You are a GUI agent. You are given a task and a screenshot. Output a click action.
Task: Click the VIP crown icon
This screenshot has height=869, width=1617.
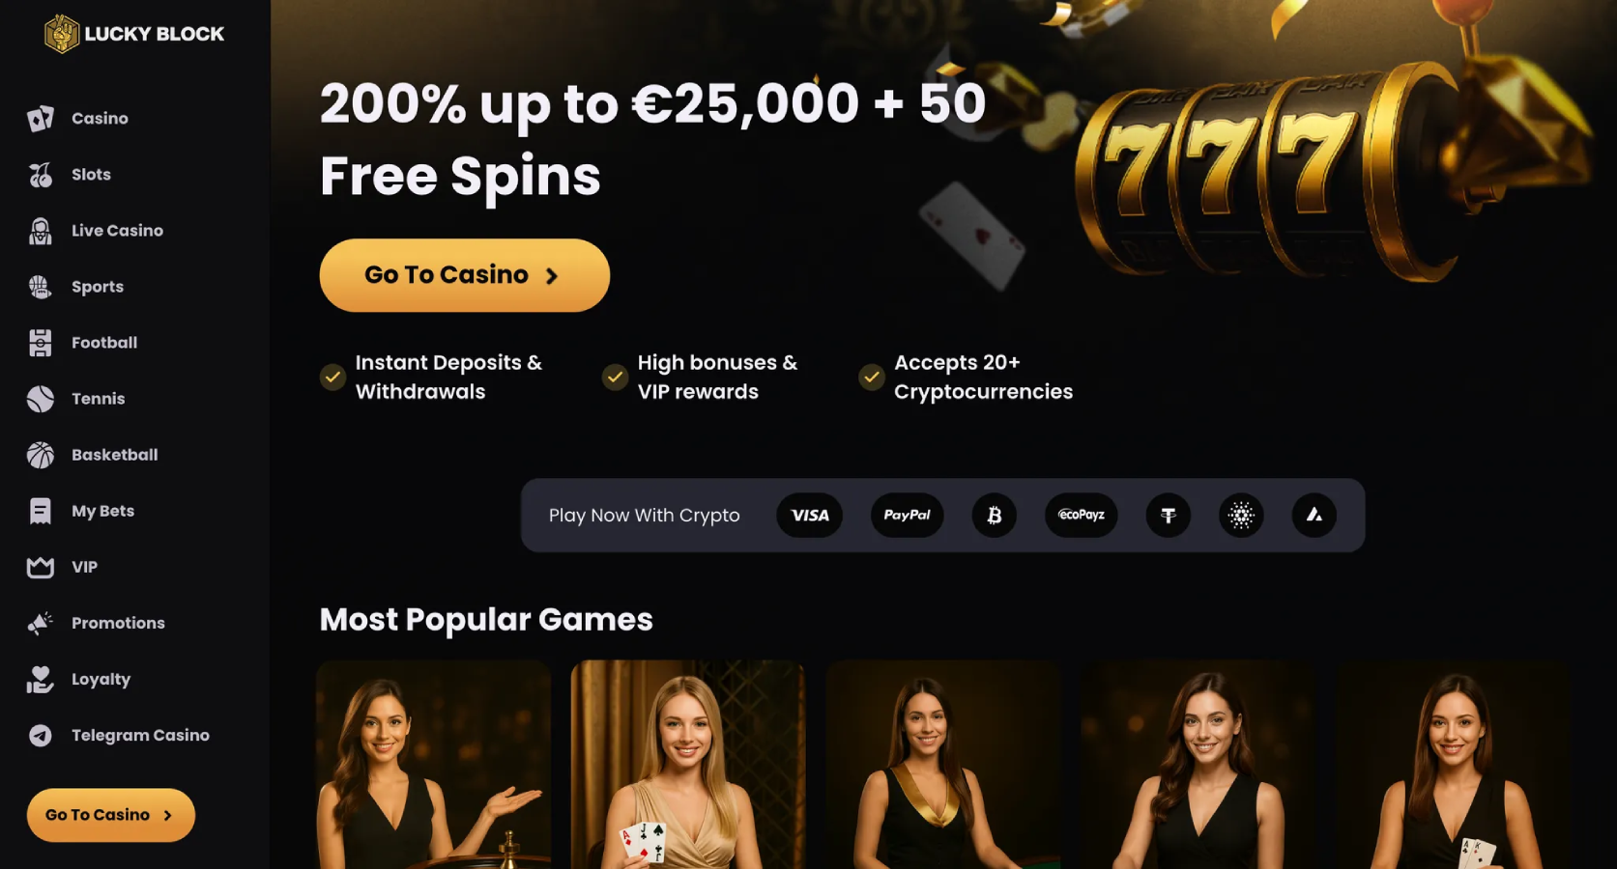41,568
